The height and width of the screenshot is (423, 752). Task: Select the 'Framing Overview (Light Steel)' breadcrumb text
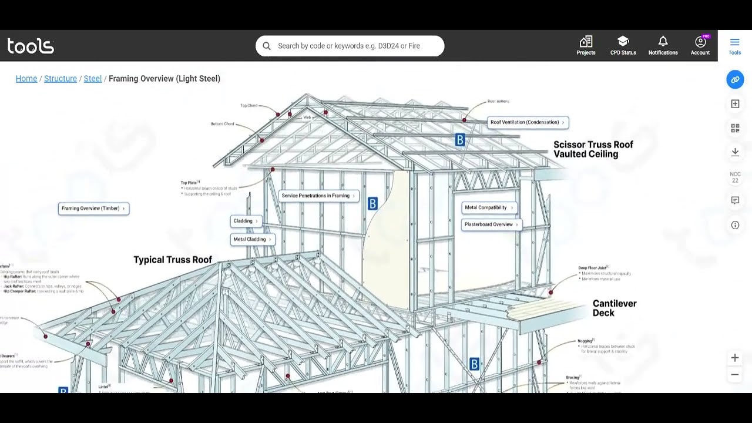(164, 79)
